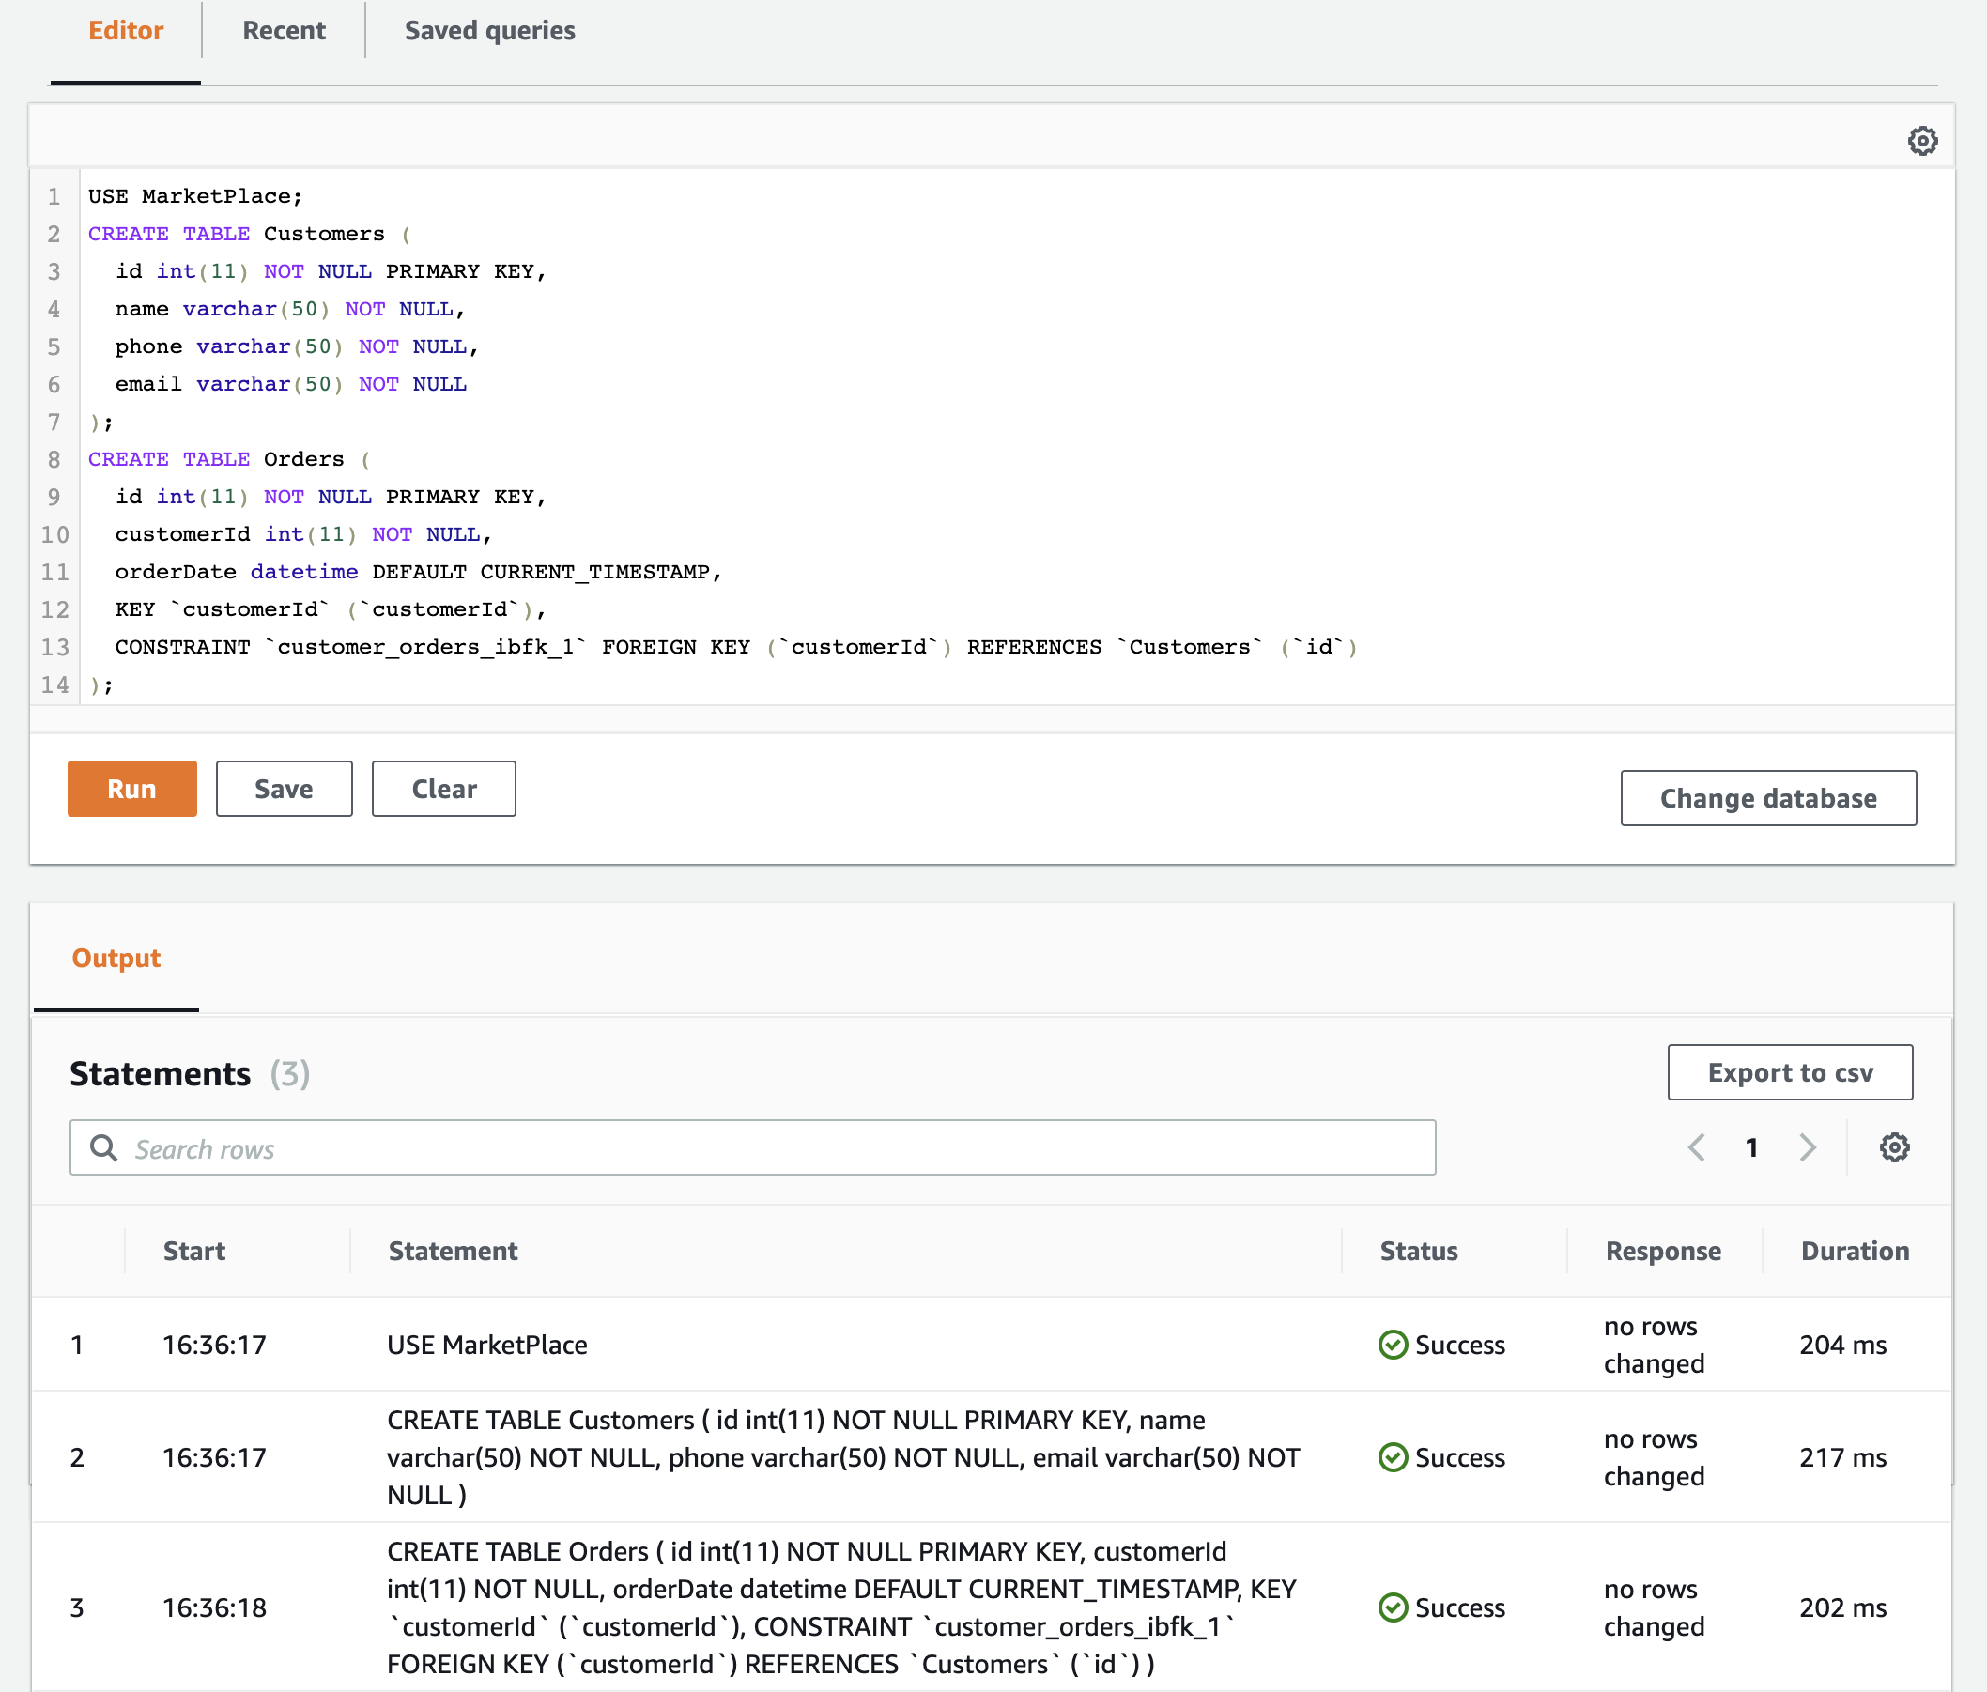Click the USE MarketPlace statement cell
Viewport: 1987px width, 1692px height.
tap(487, 1345)
